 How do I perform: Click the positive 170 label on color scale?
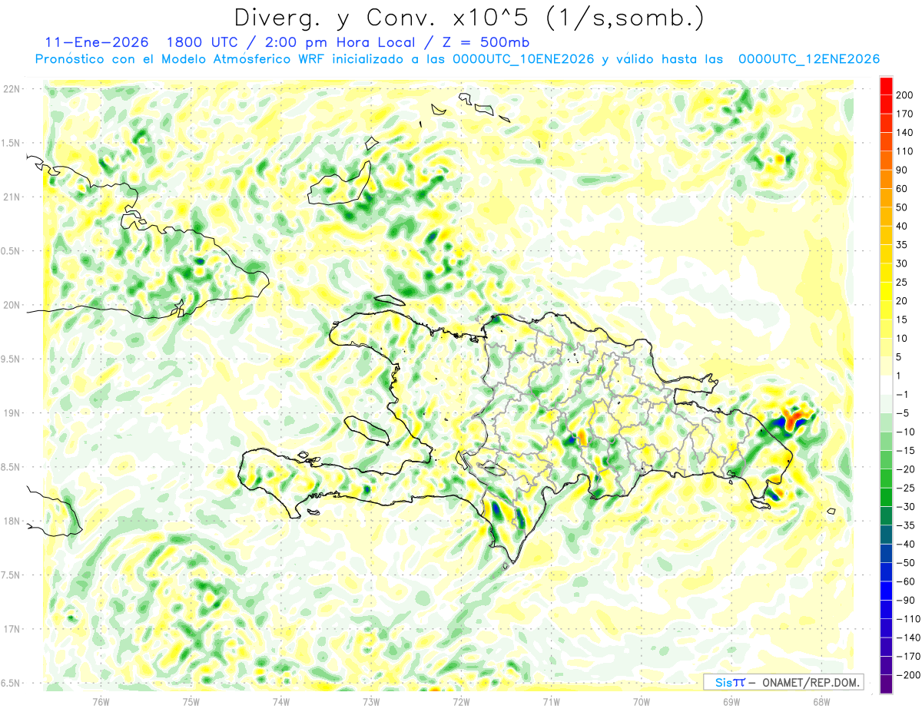906,114
